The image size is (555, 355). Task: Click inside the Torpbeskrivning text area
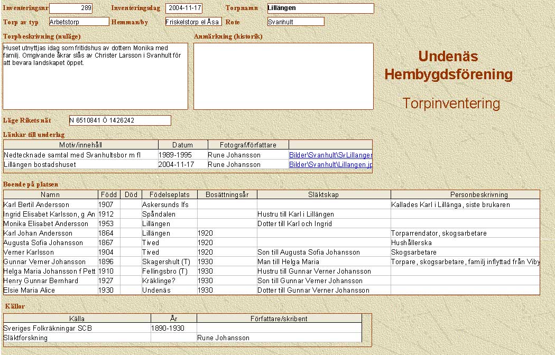(95, 76)
